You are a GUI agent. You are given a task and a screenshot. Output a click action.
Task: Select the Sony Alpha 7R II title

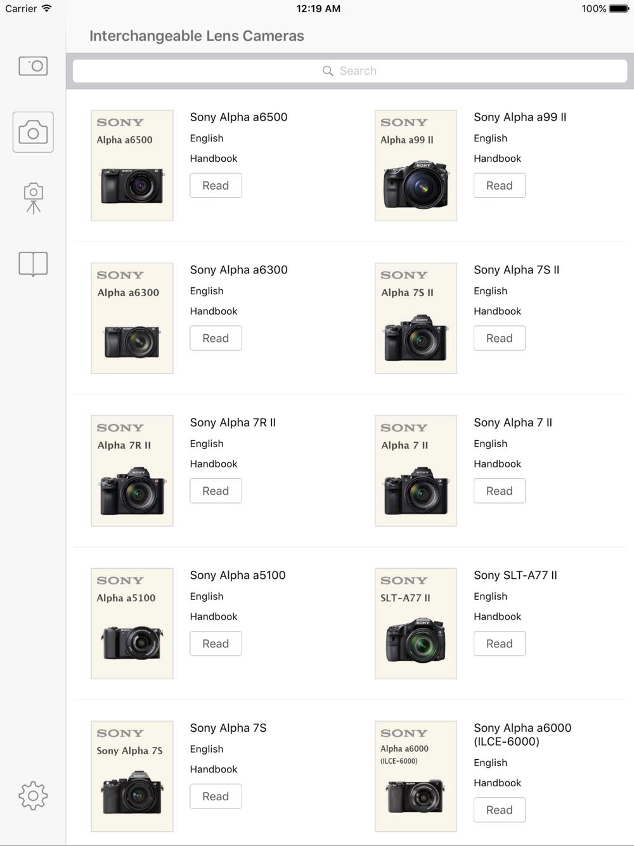pyautogui.click(x=233, y=423)
